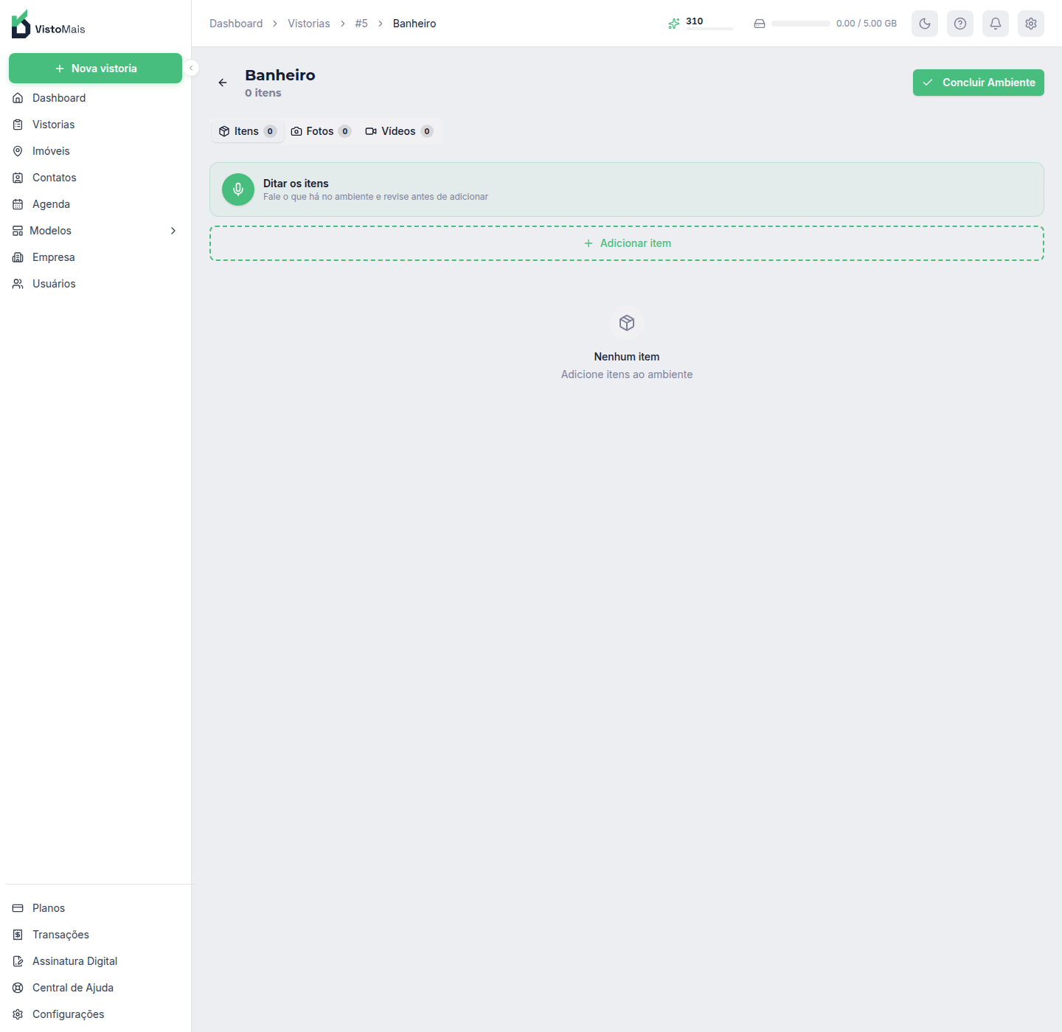Click the storage usage drive icon
The width and height of the screenshot is (1062, 1032).
[x=760, y=24]
